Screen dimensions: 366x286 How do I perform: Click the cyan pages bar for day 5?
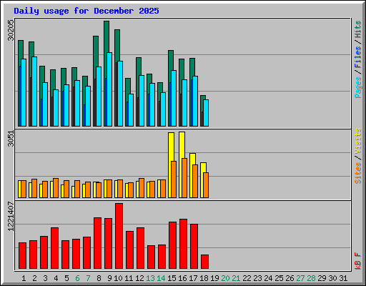66,105
